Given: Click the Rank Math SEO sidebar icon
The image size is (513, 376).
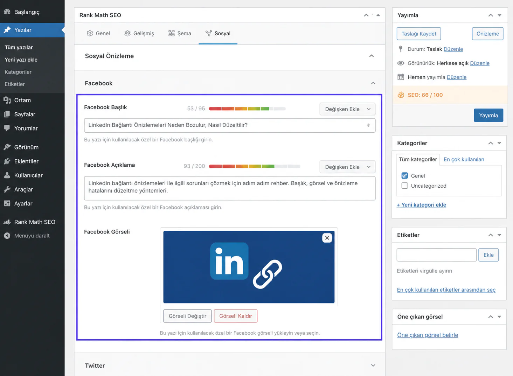Looking at the screenshot, I should 7,222.
